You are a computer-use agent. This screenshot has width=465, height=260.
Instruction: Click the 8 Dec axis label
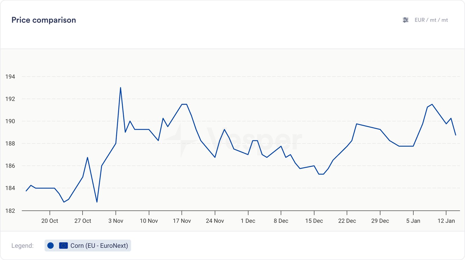[x=281, y=221]
